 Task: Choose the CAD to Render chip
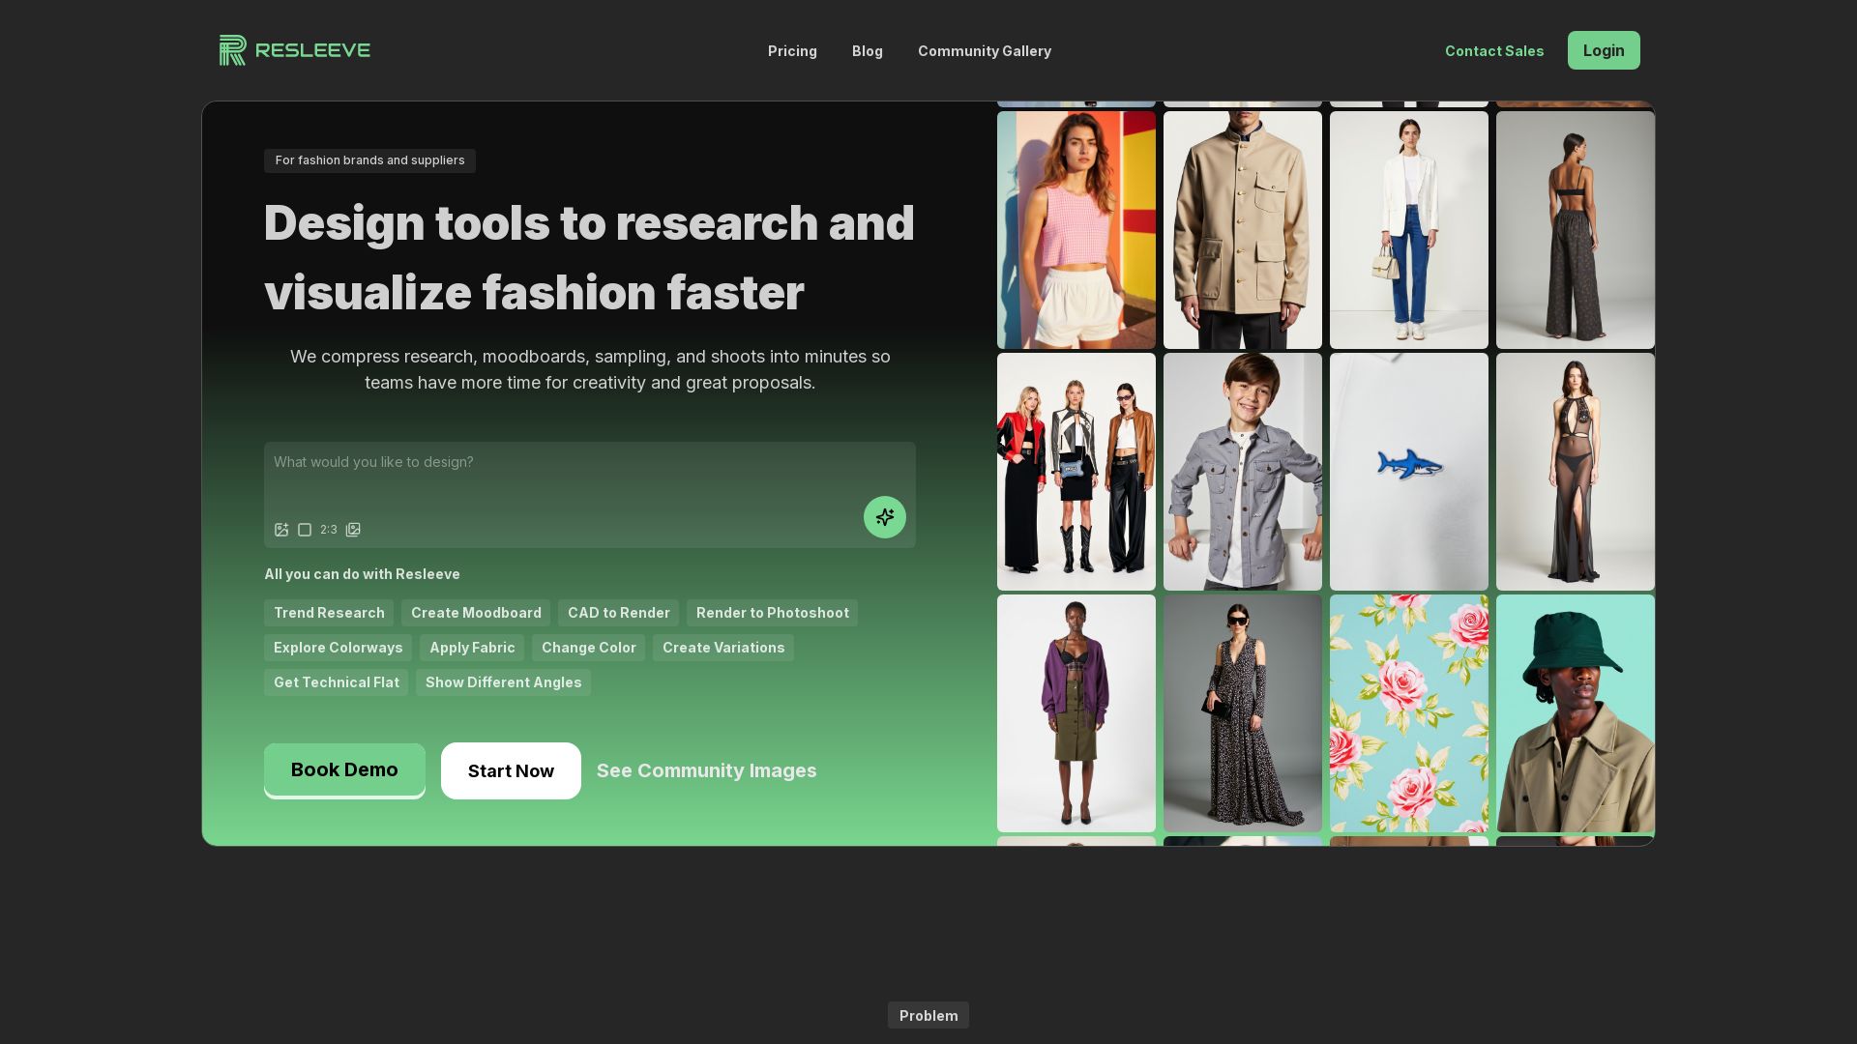click(618, 613)
